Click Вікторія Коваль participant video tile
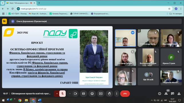Viewport: 184px width, 103px height. 171,38
